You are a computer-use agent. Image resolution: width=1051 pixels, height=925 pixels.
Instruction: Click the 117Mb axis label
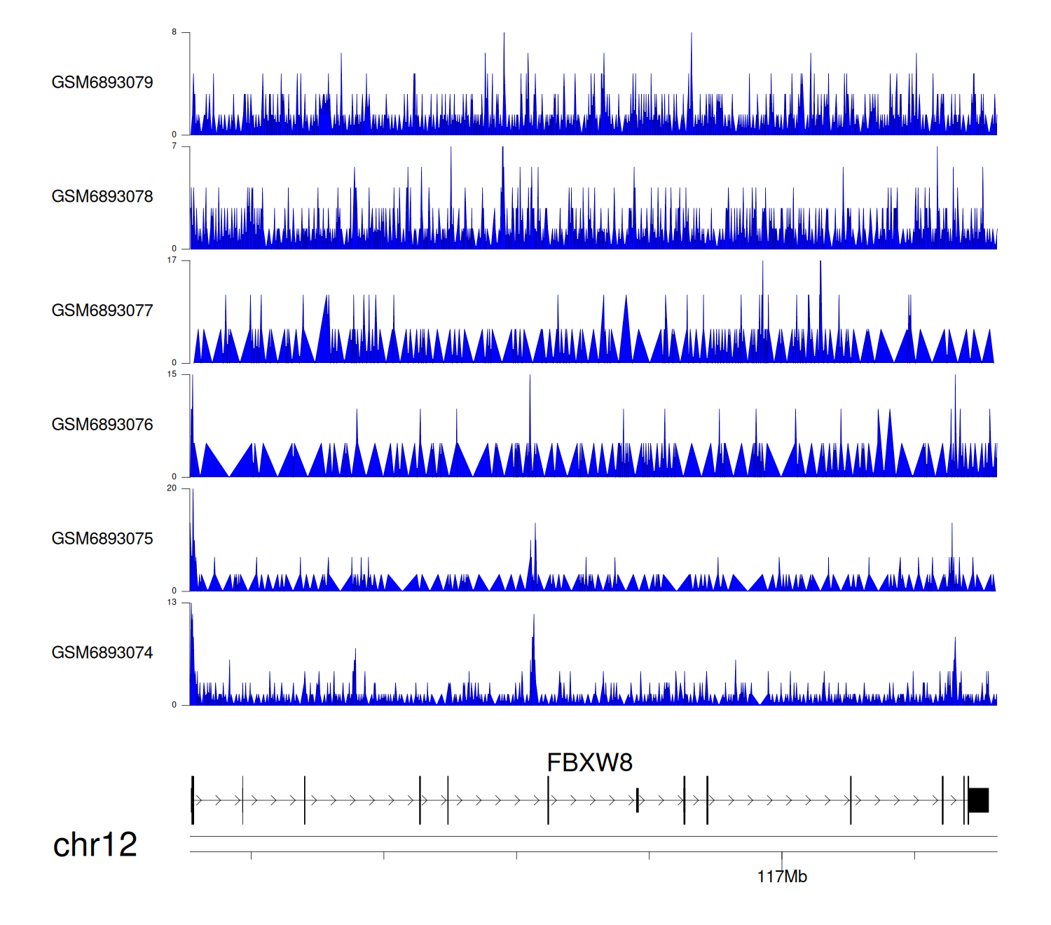click(x=782, y=877)
